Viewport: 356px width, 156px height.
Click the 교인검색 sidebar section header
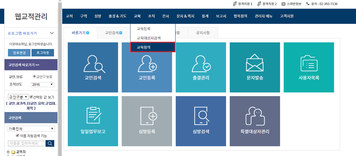31,118
